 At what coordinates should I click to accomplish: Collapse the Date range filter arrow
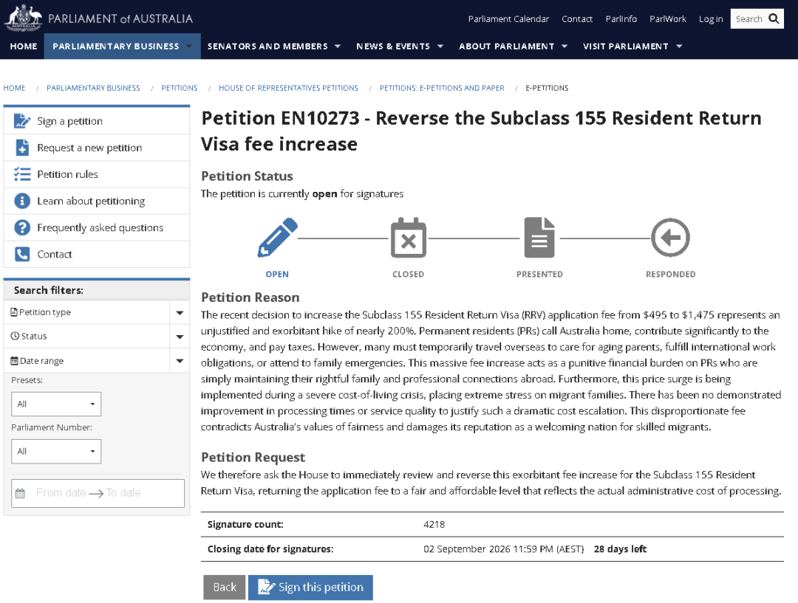tap(180, 360)
